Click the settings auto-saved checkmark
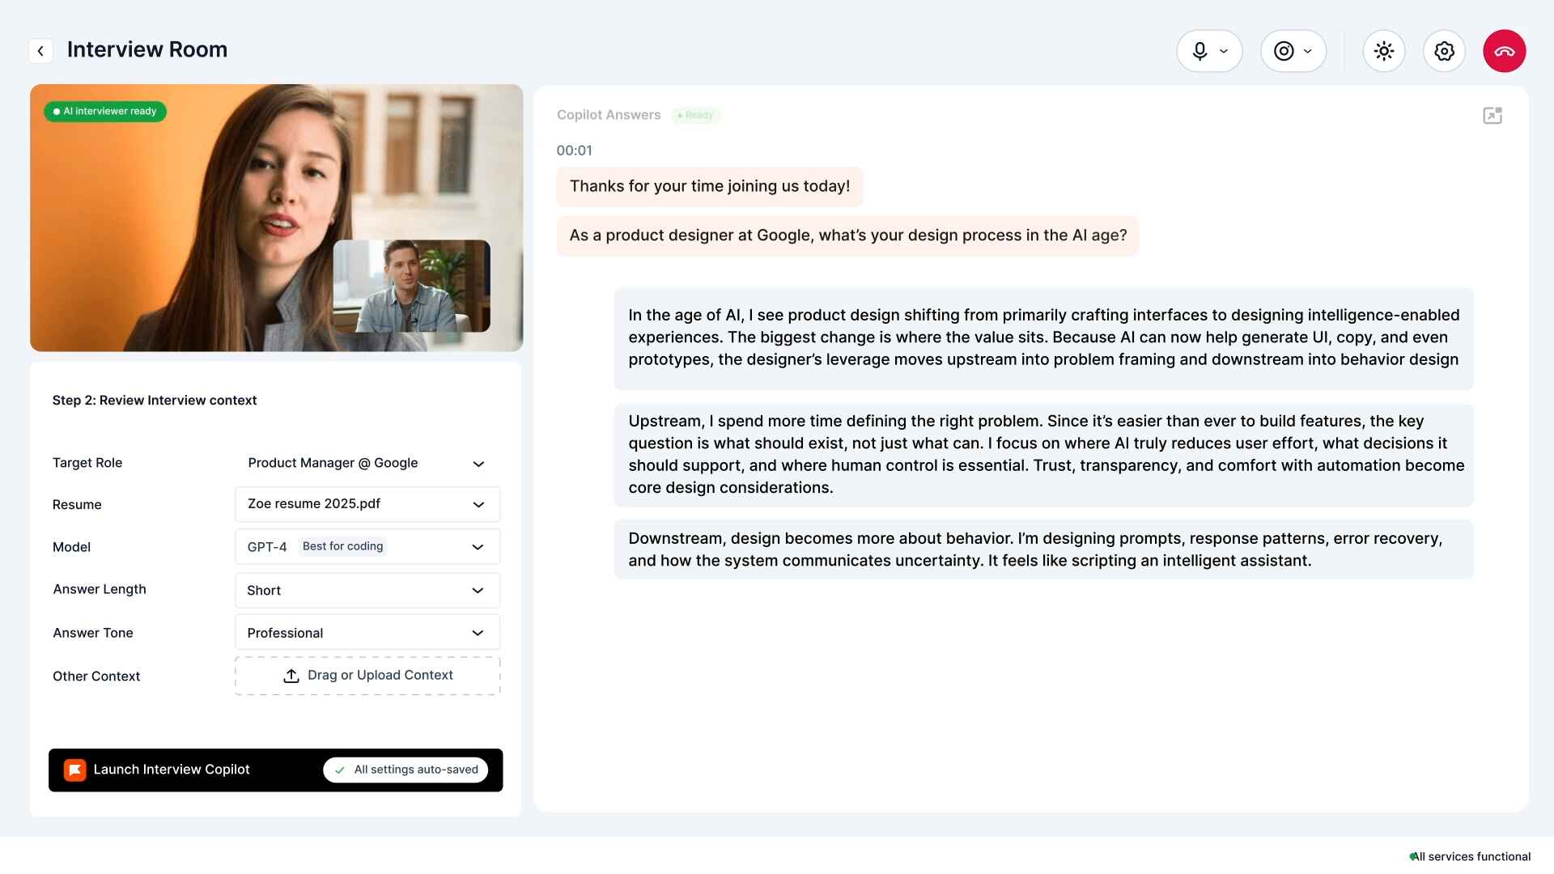This screenshot has height=874, width=1554. [339, 770]
